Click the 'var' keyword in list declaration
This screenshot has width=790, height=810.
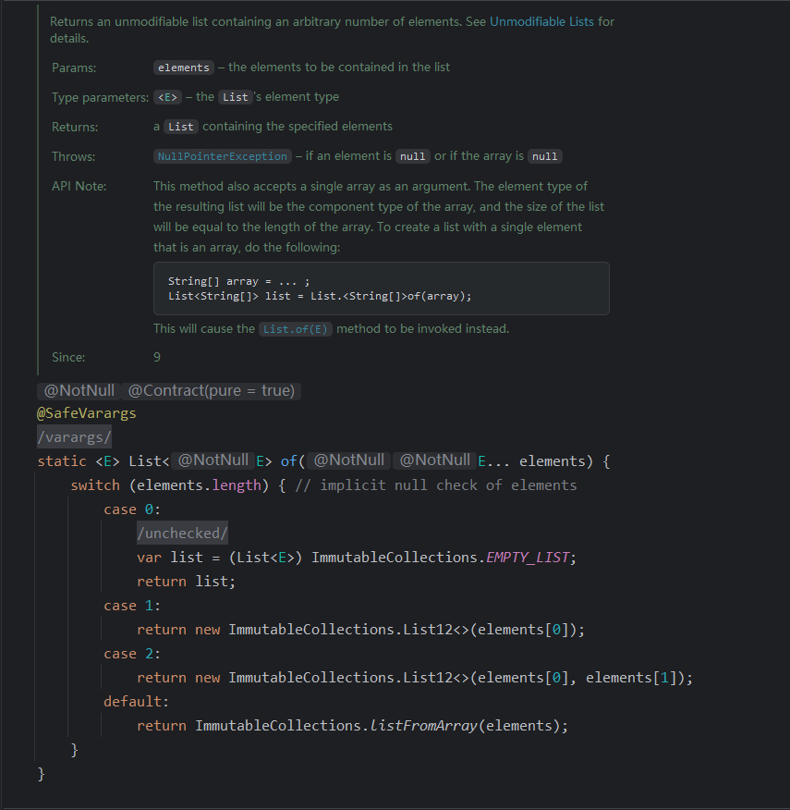tap(150, 558)
